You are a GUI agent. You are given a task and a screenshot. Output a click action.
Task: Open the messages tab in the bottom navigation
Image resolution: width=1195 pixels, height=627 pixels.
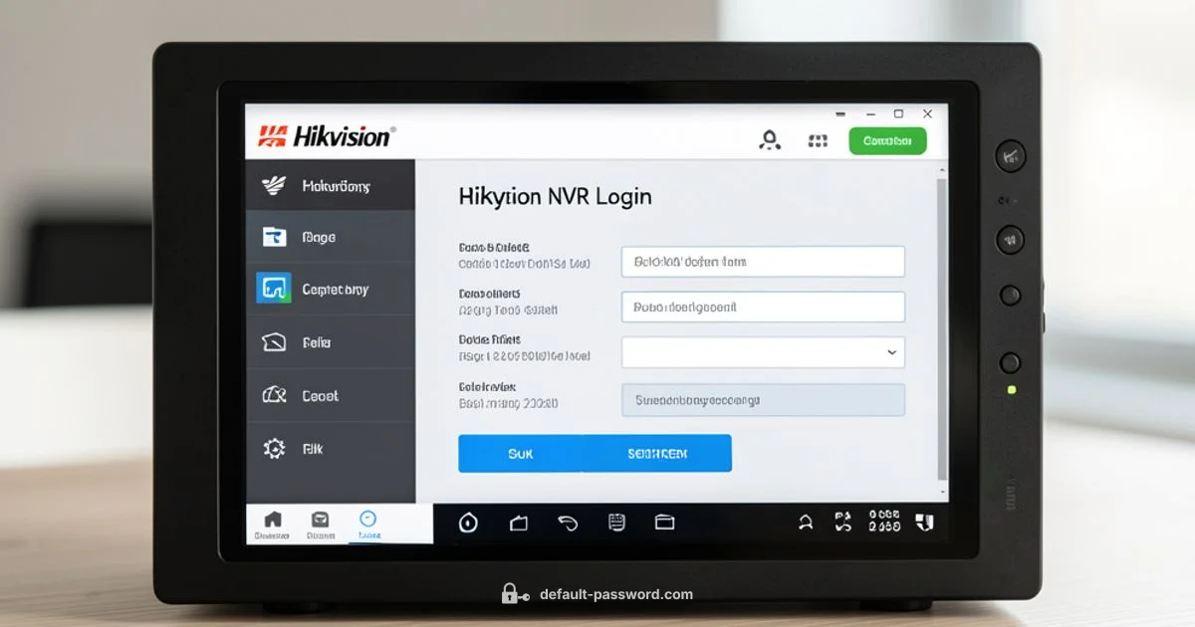pyautogui.click(x=321, y=524)
